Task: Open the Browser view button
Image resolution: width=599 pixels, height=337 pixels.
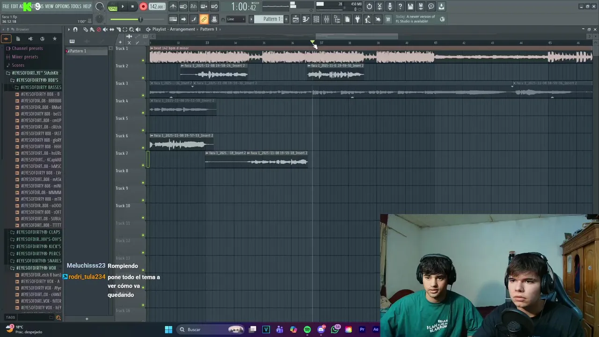Action: (337, 19)
